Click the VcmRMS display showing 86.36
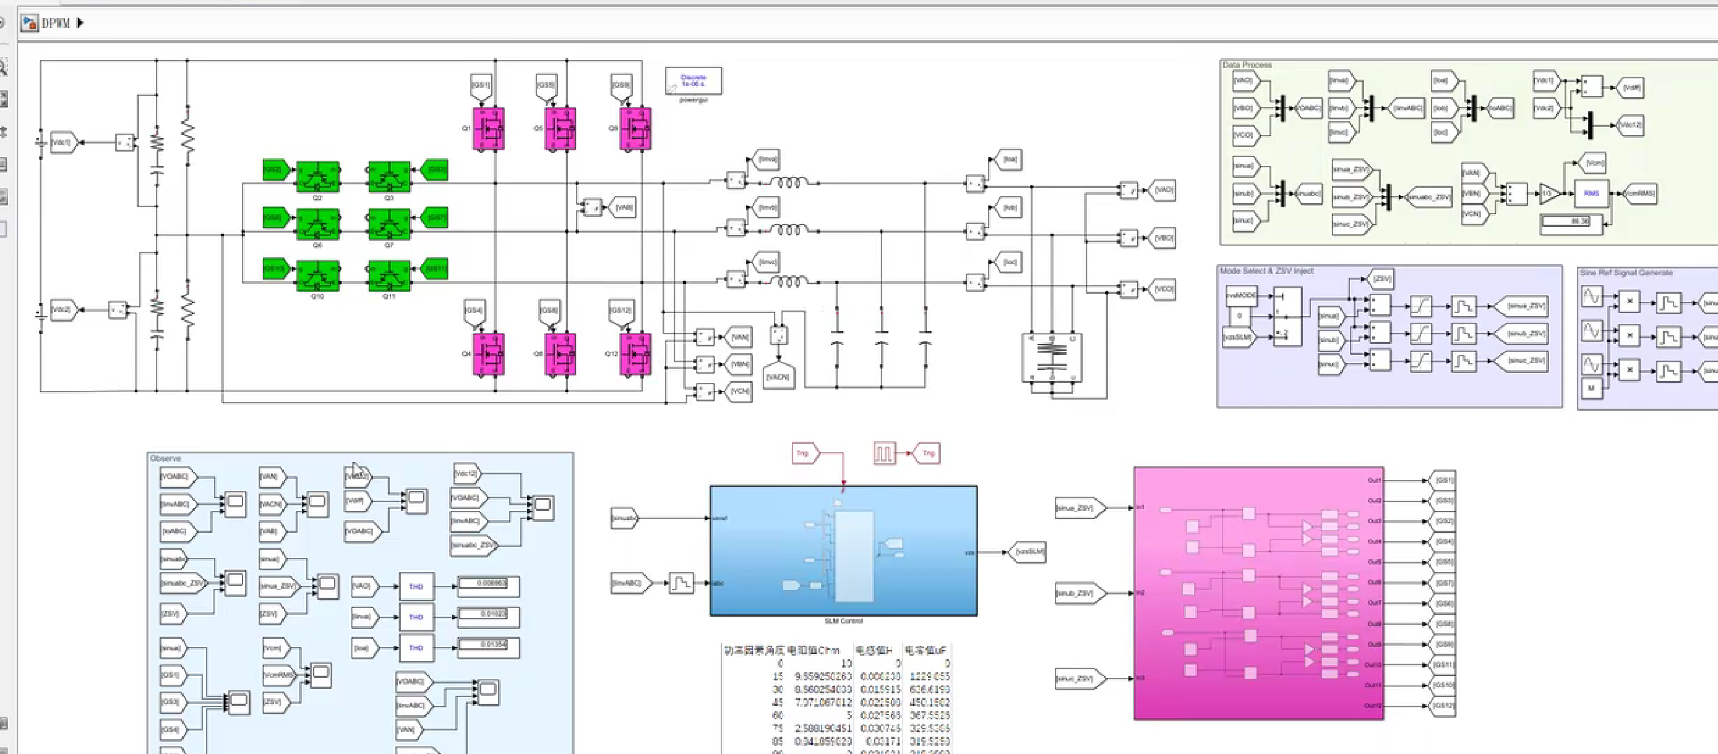The width and height of the screenshot is (1718, 754). click(1571, 222)
